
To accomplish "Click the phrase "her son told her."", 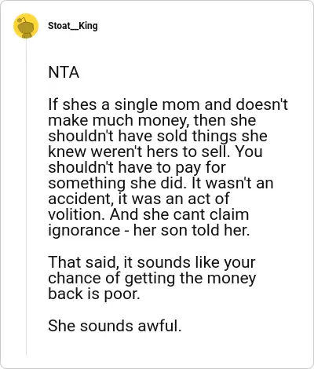I will (192, 230).
